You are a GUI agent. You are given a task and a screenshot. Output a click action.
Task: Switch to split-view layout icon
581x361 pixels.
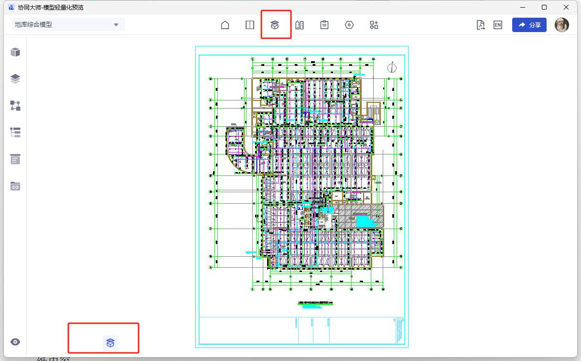[x=250, y=25]
